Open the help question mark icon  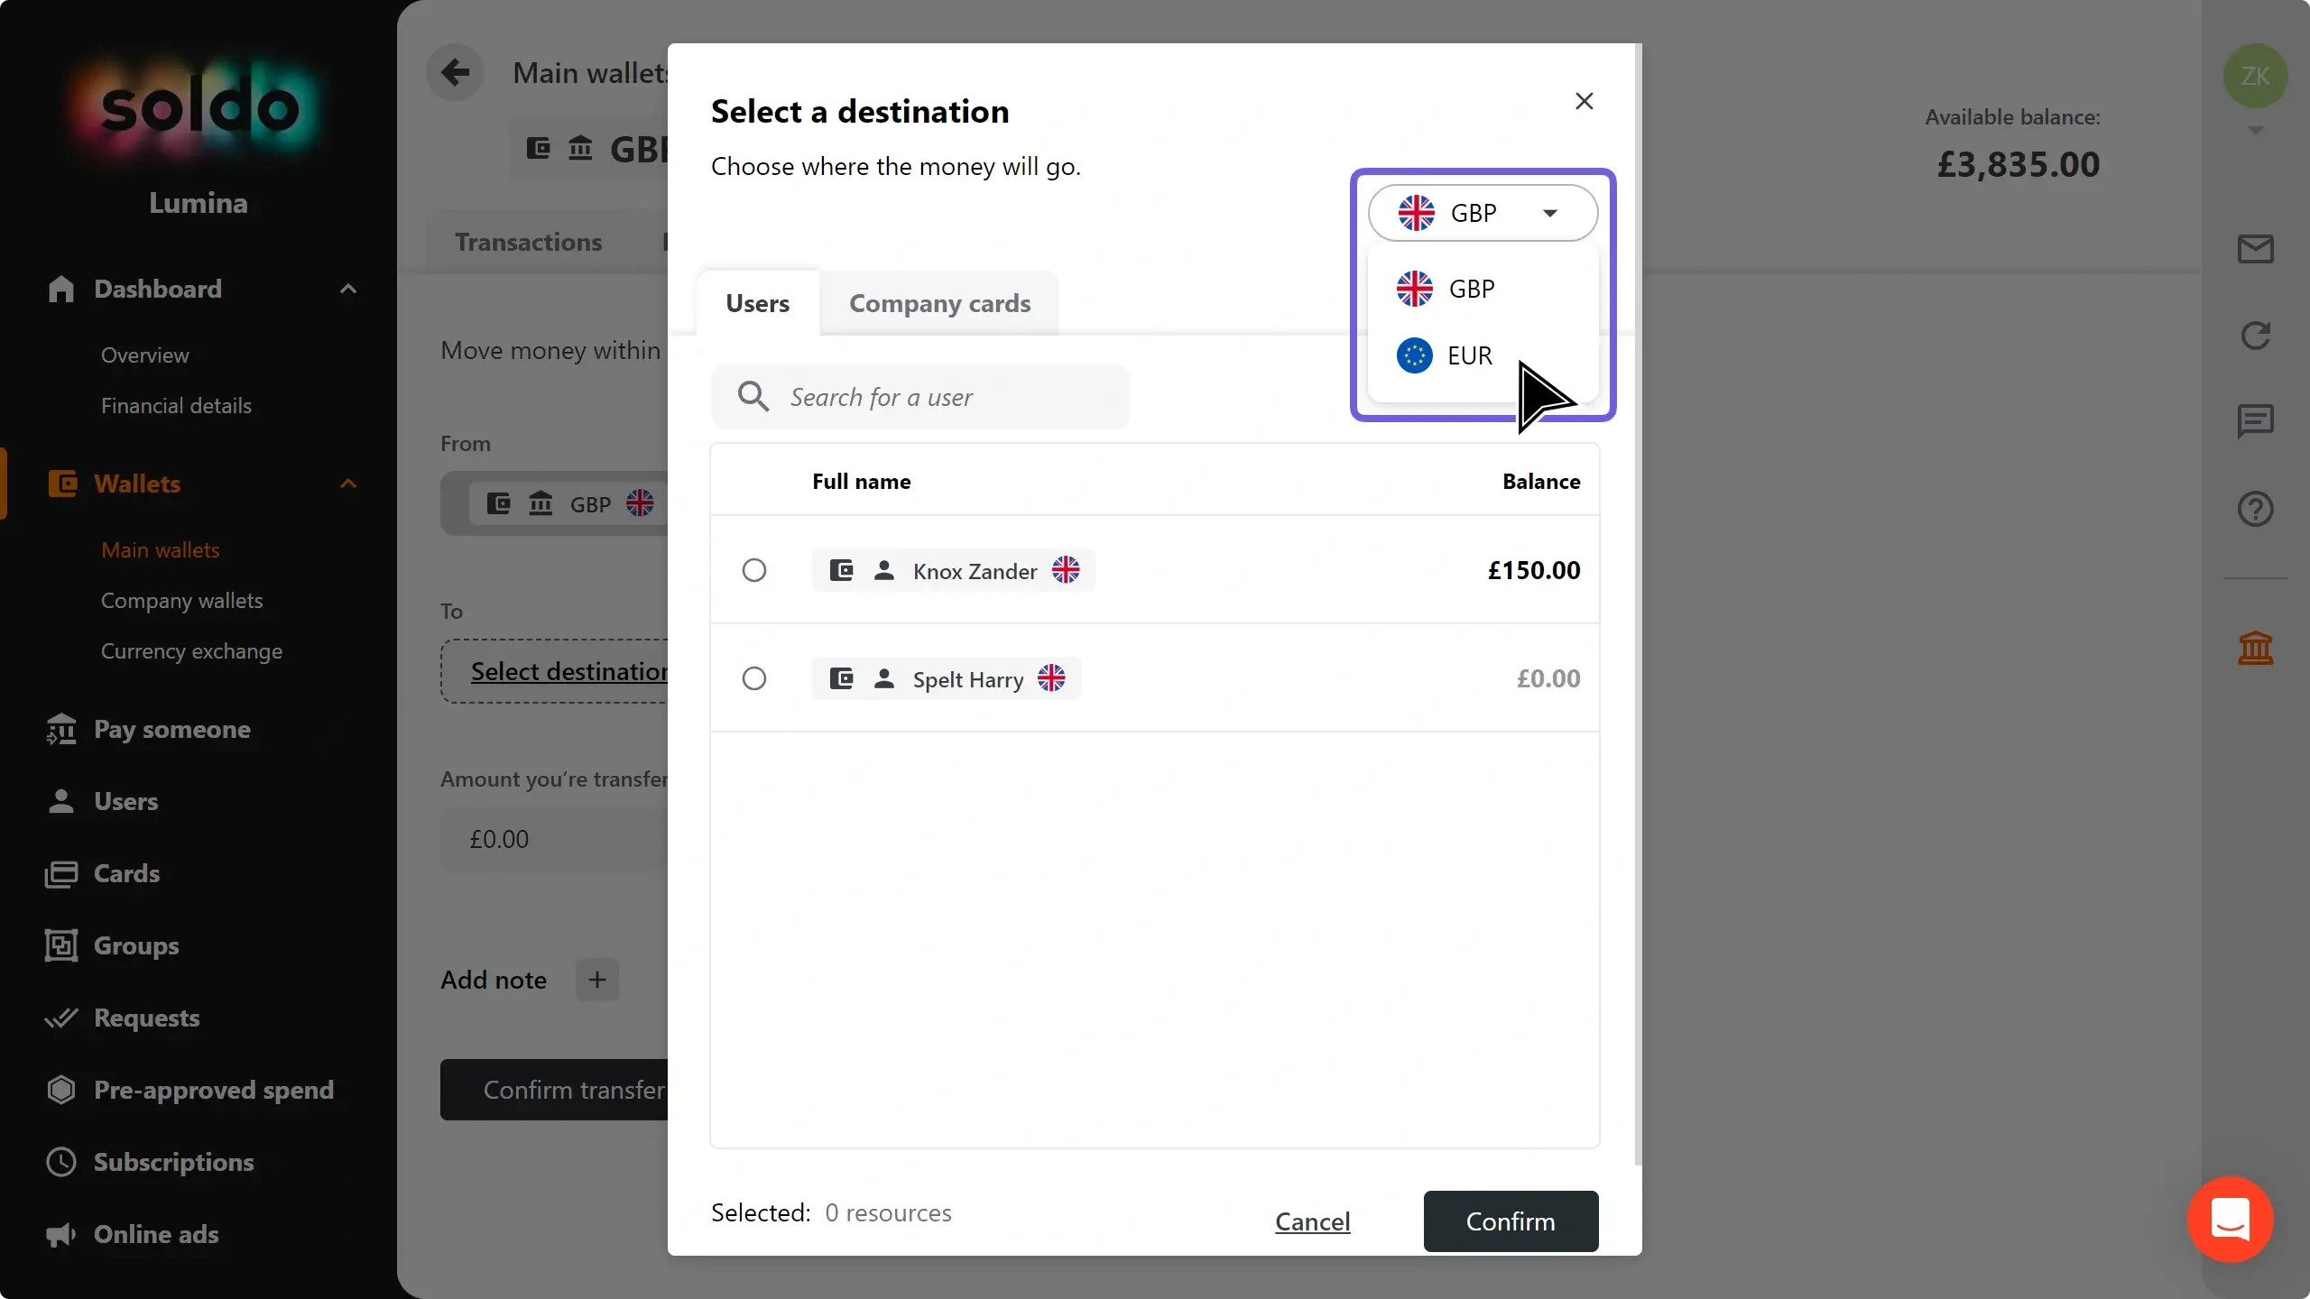pyautogui.click(x=2255, y=509)
